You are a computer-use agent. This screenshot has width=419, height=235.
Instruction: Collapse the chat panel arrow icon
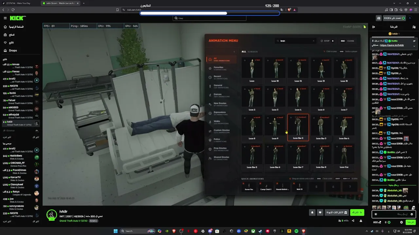click(373, 27)
